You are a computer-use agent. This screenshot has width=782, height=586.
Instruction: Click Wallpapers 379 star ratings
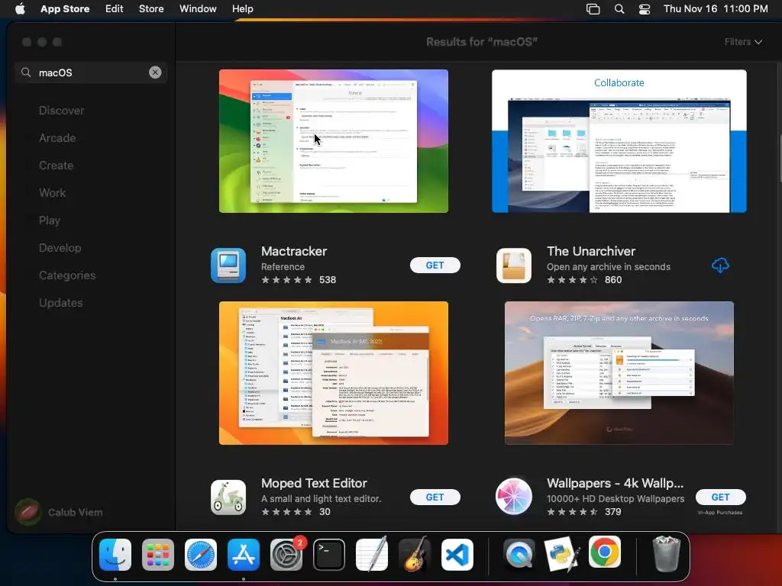(584, 511)
